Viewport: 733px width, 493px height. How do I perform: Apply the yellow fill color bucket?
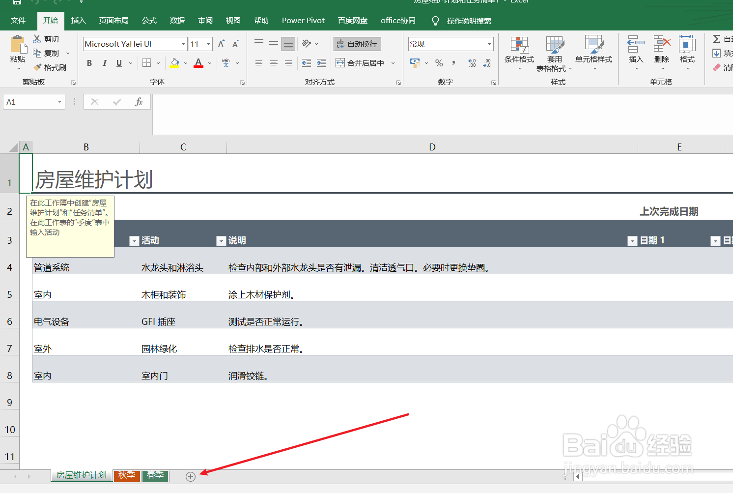[174, 63]
